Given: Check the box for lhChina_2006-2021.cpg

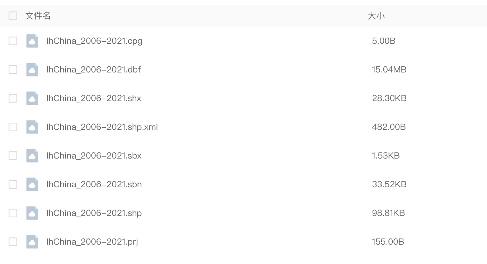Looking at the screenshot, I should (13, 41).
